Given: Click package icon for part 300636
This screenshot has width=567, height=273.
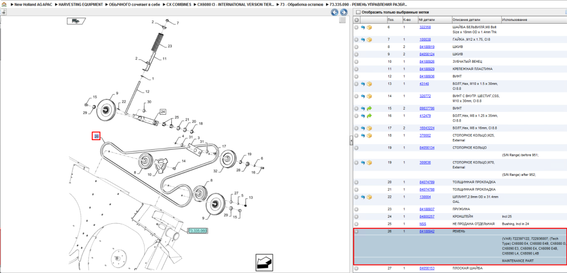Looking at the screenshot, I should [x=370, y=162].
